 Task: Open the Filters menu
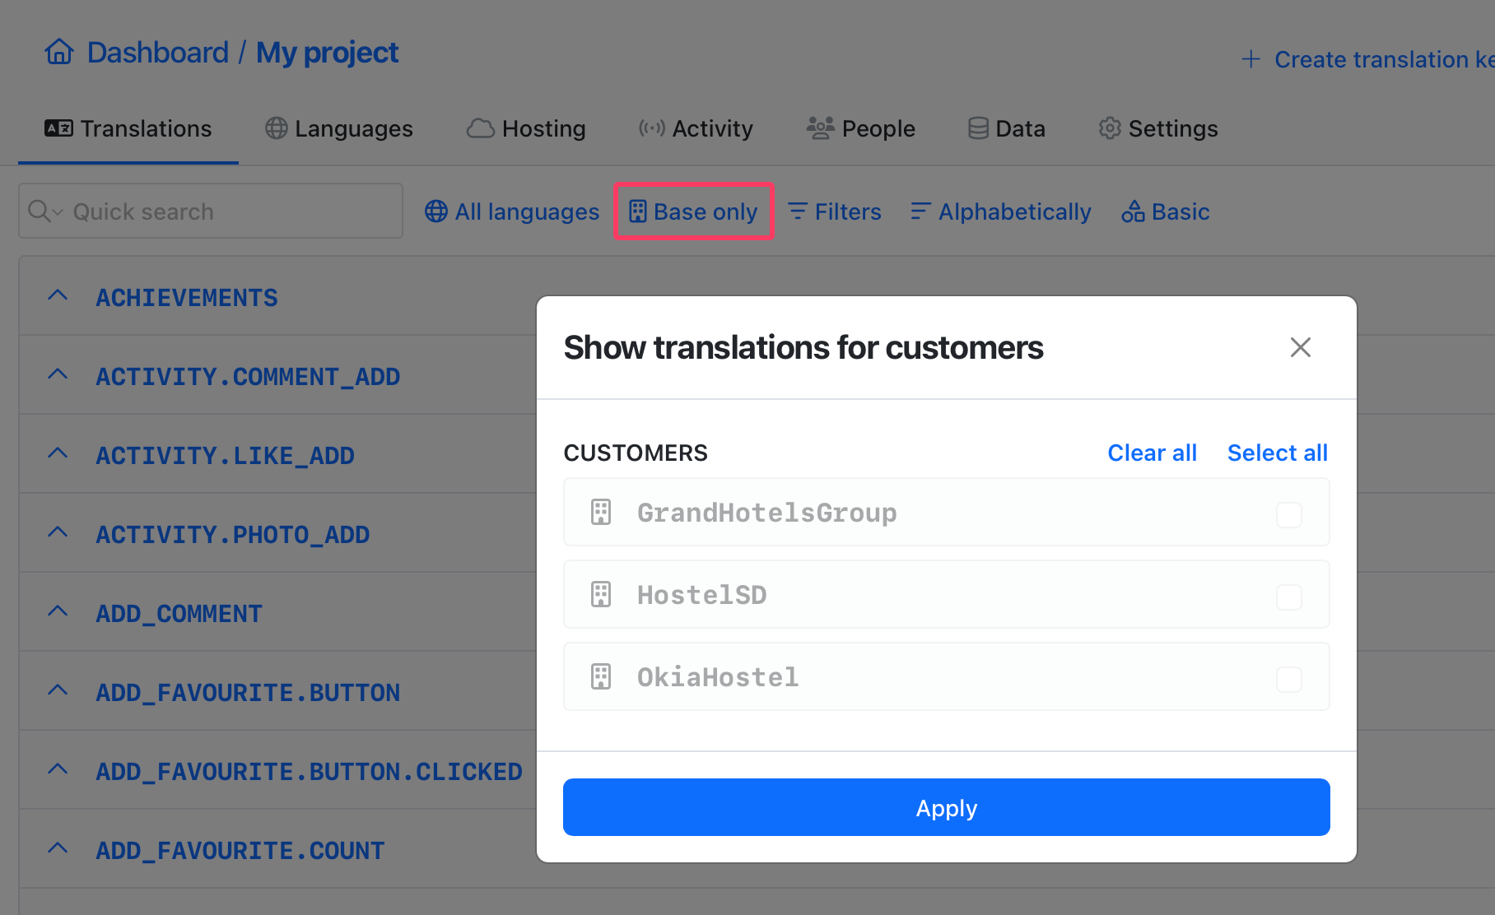(835, 211)
